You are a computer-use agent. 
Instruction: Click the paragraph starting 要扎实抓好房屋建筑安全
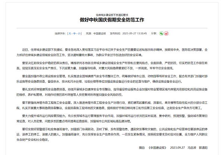(x=112, y=92)
